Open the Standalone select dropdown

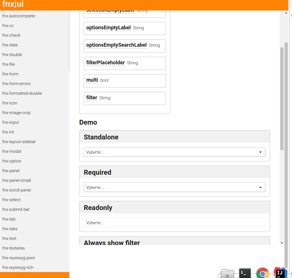pyautogui.click(x=175, y=152)
